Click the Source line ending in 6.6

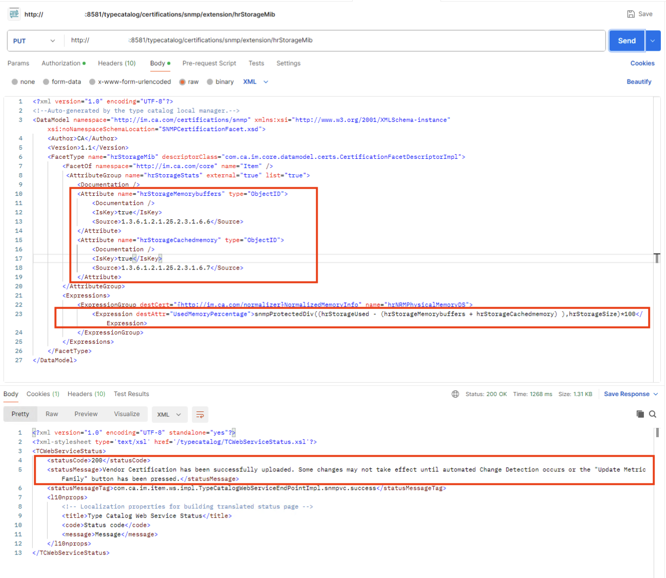click(x=168, y=221)
